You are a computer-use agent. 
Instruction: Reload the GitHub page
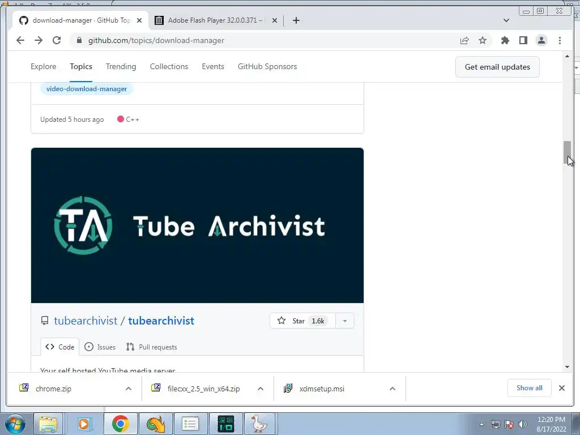[57, 40]
